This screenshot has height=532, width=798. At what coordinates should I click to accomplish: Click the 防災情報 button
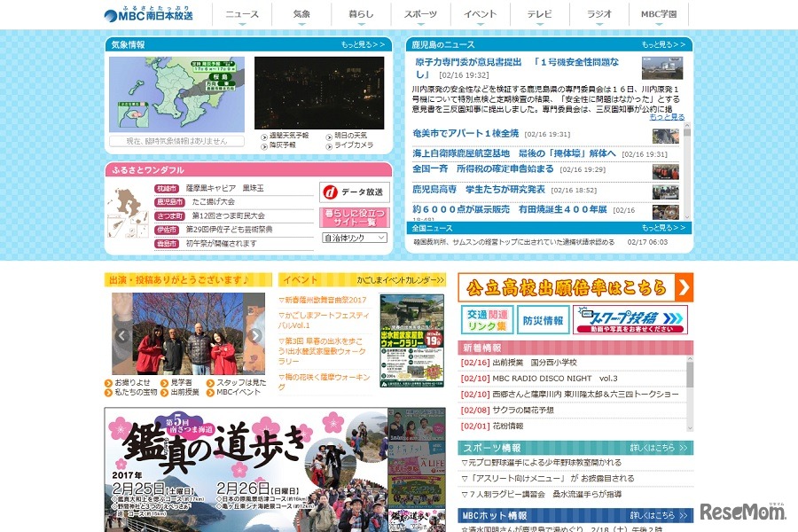tap(544, 320)
